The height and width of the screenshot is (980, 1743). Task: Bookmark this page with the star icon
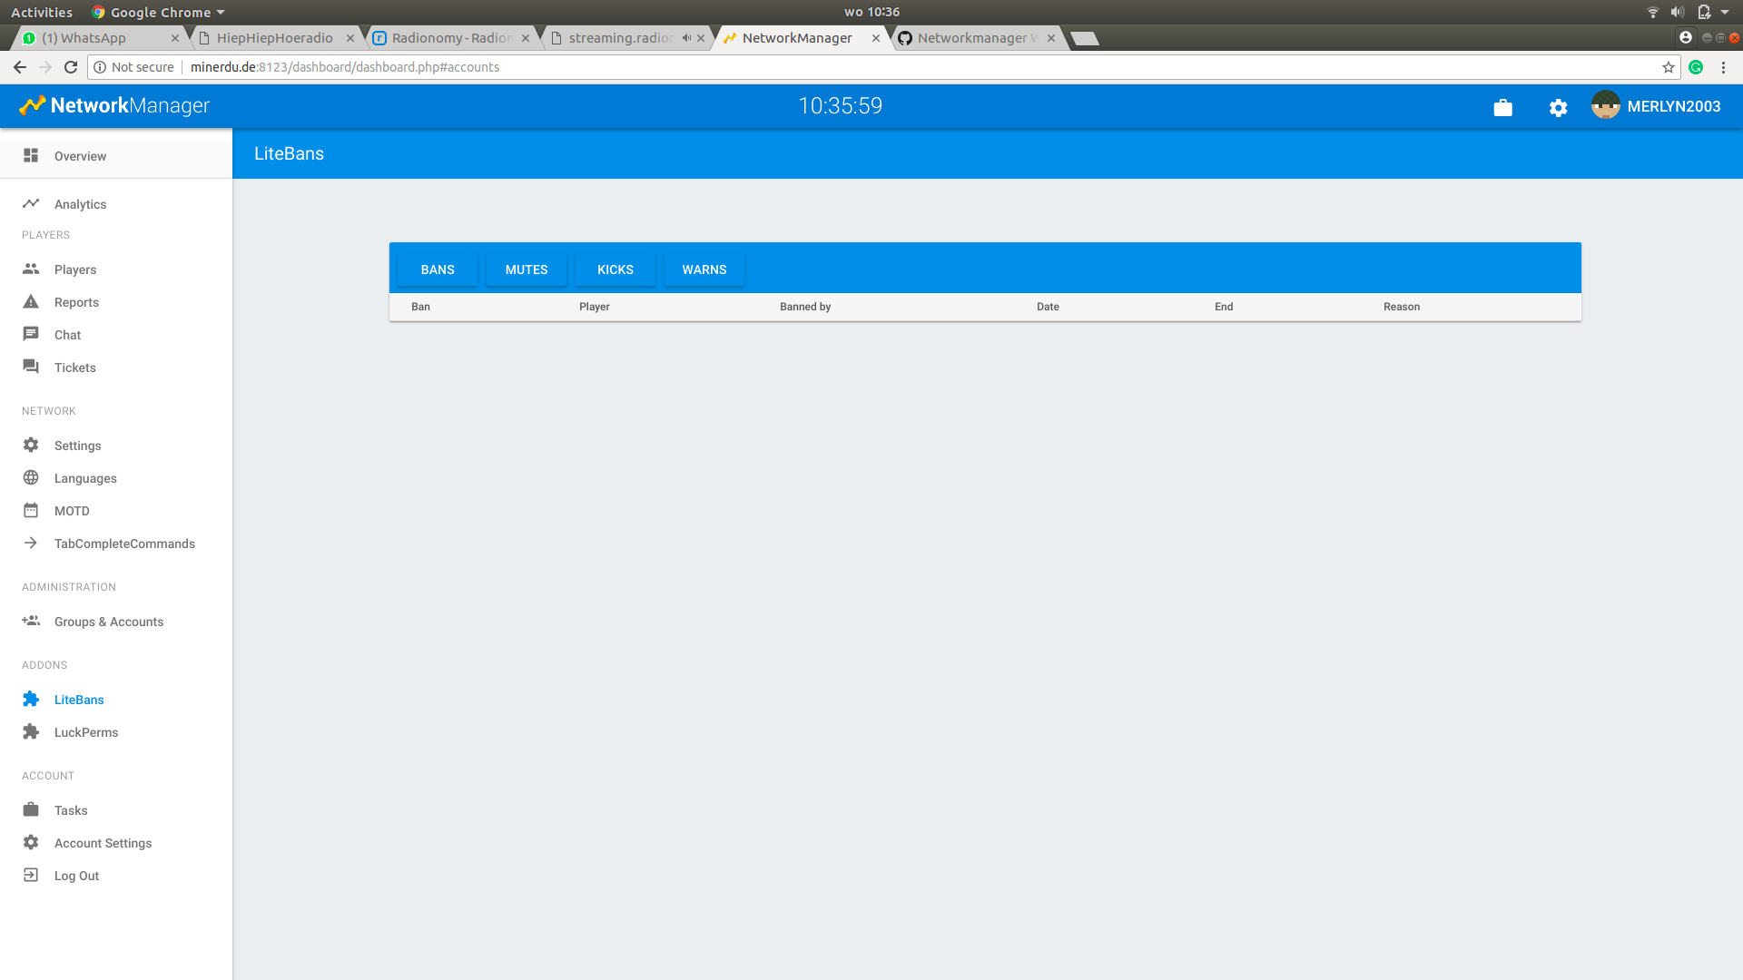(1669, 67)
